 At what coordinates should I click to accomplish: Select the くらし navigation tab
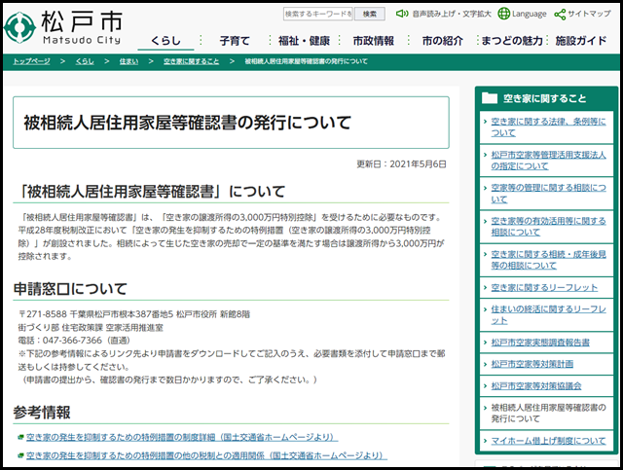165,41
